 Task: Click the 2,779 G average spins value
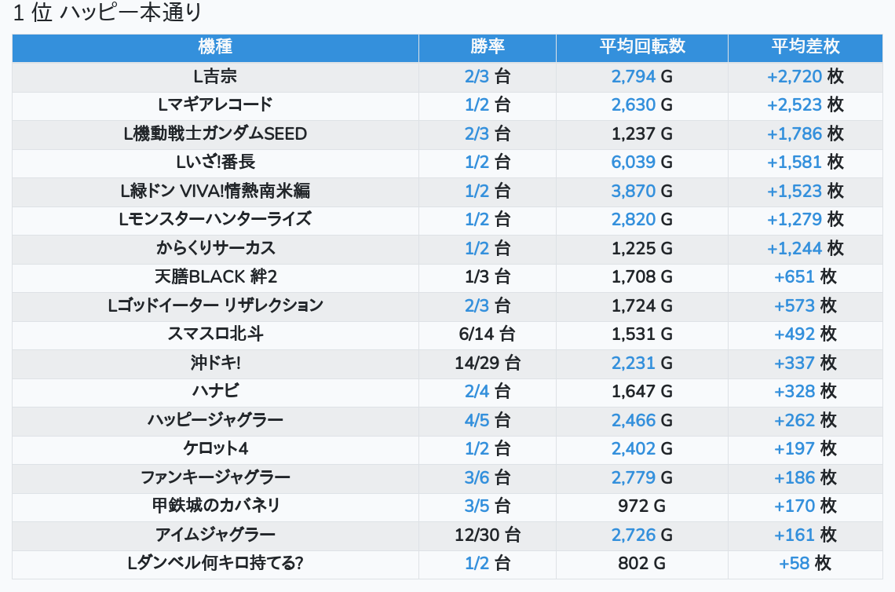pyautogui.click(x=641, y=477)
